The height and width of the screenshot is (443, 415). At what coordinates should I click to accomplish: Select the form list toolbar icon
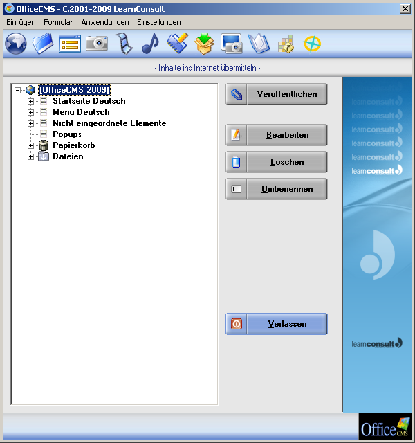point(70,44)
